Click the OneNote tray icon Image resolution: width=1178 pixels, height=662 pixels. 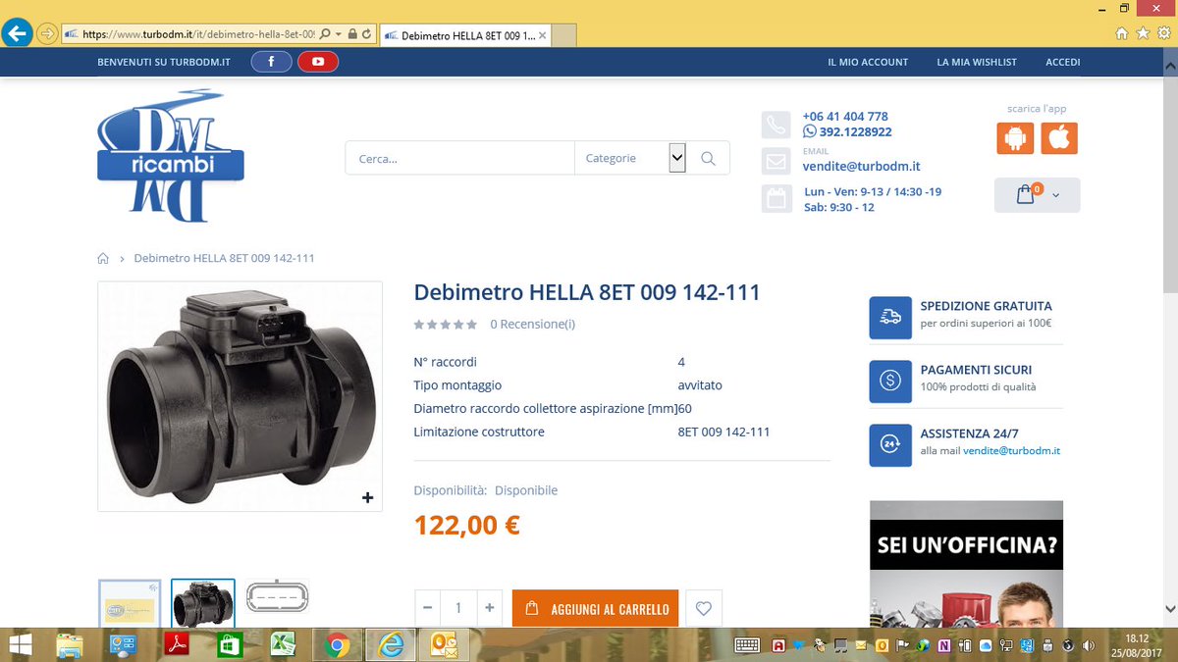(943, 645)
